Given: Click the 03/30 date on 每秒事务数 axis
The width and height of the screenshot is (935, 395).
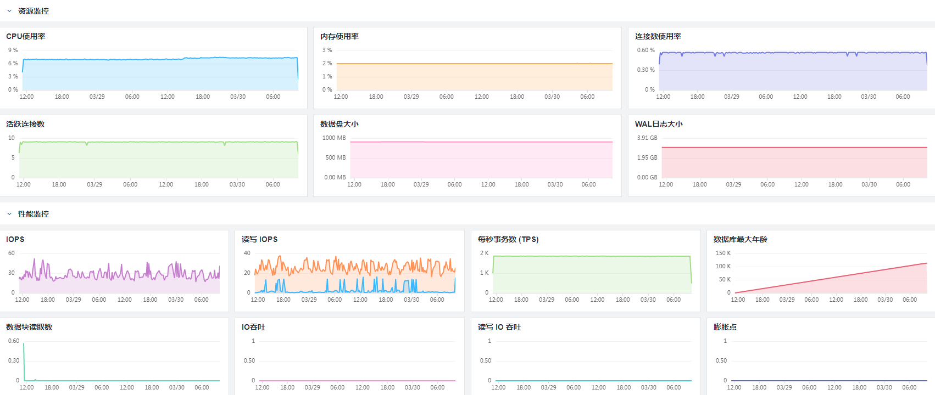Looking at the screenshot, I should (x=648, y=300).
